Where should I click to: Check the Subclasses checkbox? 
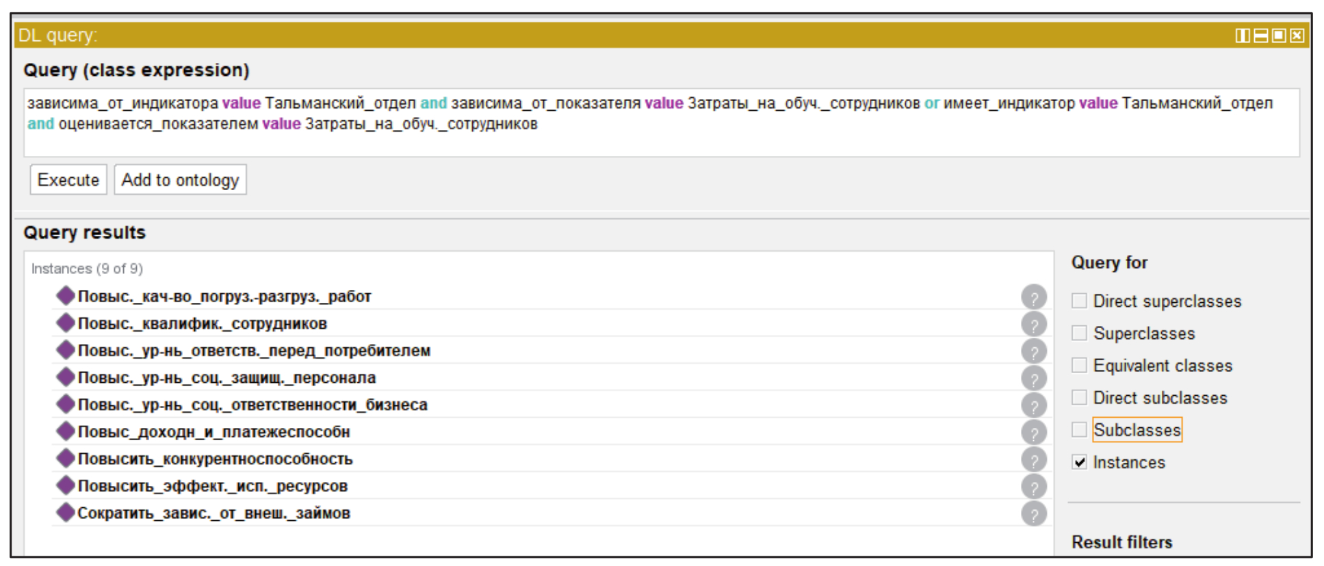[x=1079, y=430]
